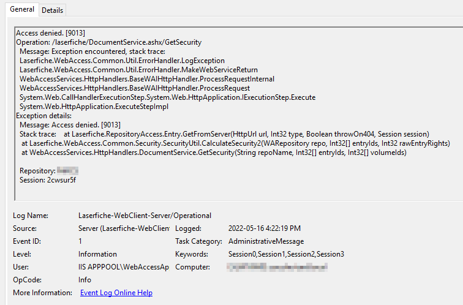Click the Source value field
The width and height of the screenshot is (463, 305).
tap(124, 228)
